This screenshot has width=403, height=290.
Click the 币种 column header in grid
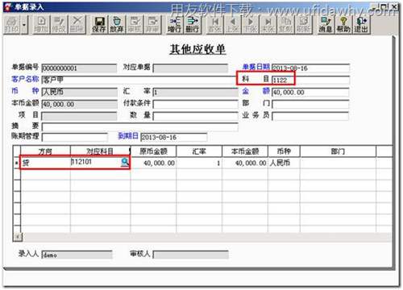284,151
